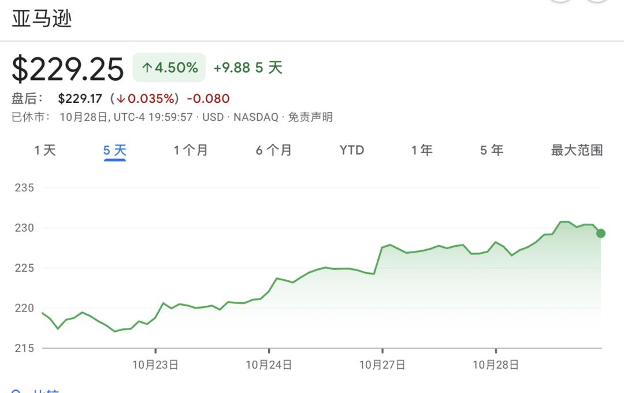Screen dimensions: 624x393
Task: Click the 10月23日 date marker on axis
Action: click(x=155, y=365)
